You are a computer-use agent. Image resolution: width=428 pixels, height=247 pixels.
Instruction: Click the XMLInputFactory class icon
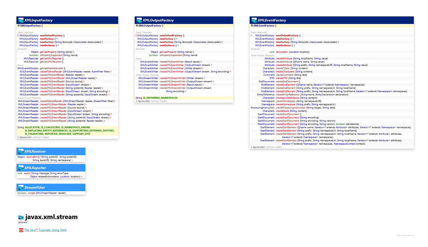click(21, 20)
